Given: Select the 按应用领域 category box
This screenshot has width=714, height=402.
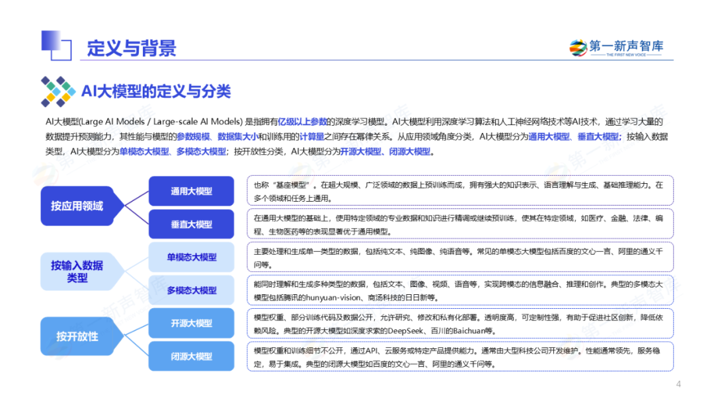Looking at the screenshot, I should (77, 206).
